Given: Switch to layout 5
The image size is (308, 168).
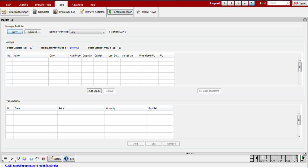Looking at the screenshot, I should [x=252, y=3].
